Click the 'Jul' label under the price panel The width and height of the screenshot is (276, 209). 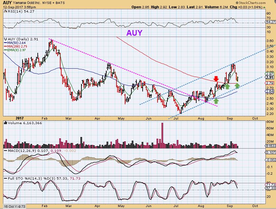tap(176, 119)
